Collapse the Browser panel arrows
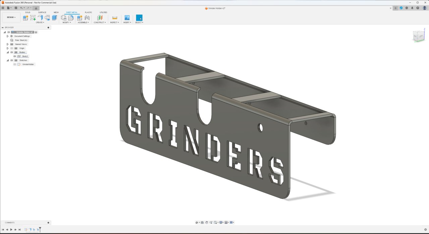The width and height of the screenshot is (429, 234). pyautogui.click(x=3, y=27)
